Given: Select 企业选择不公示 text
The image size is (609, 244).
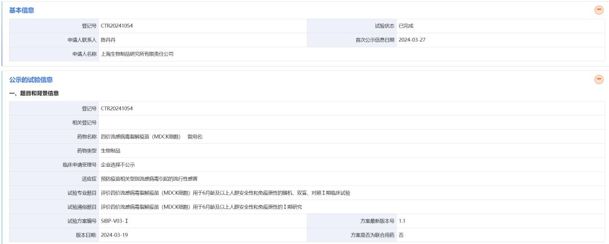Looking at the screenshot, I should click(x=118, y=165).
